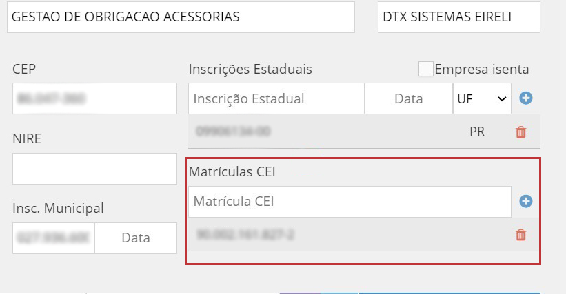The image size is (566, 294).
Task: Focus the Insc. Municipal number field
Action: (x=53, y=238)
